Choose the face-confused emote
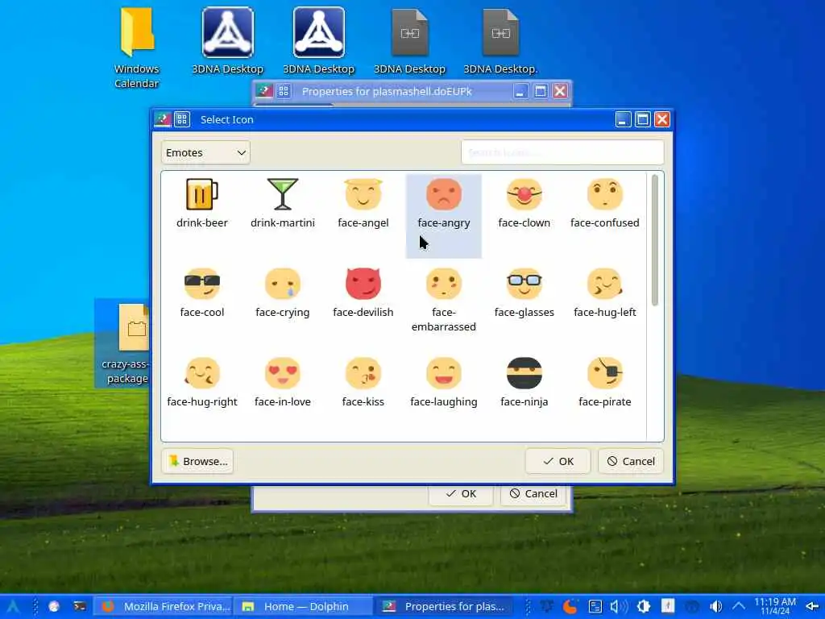 (x=604, y=203)
